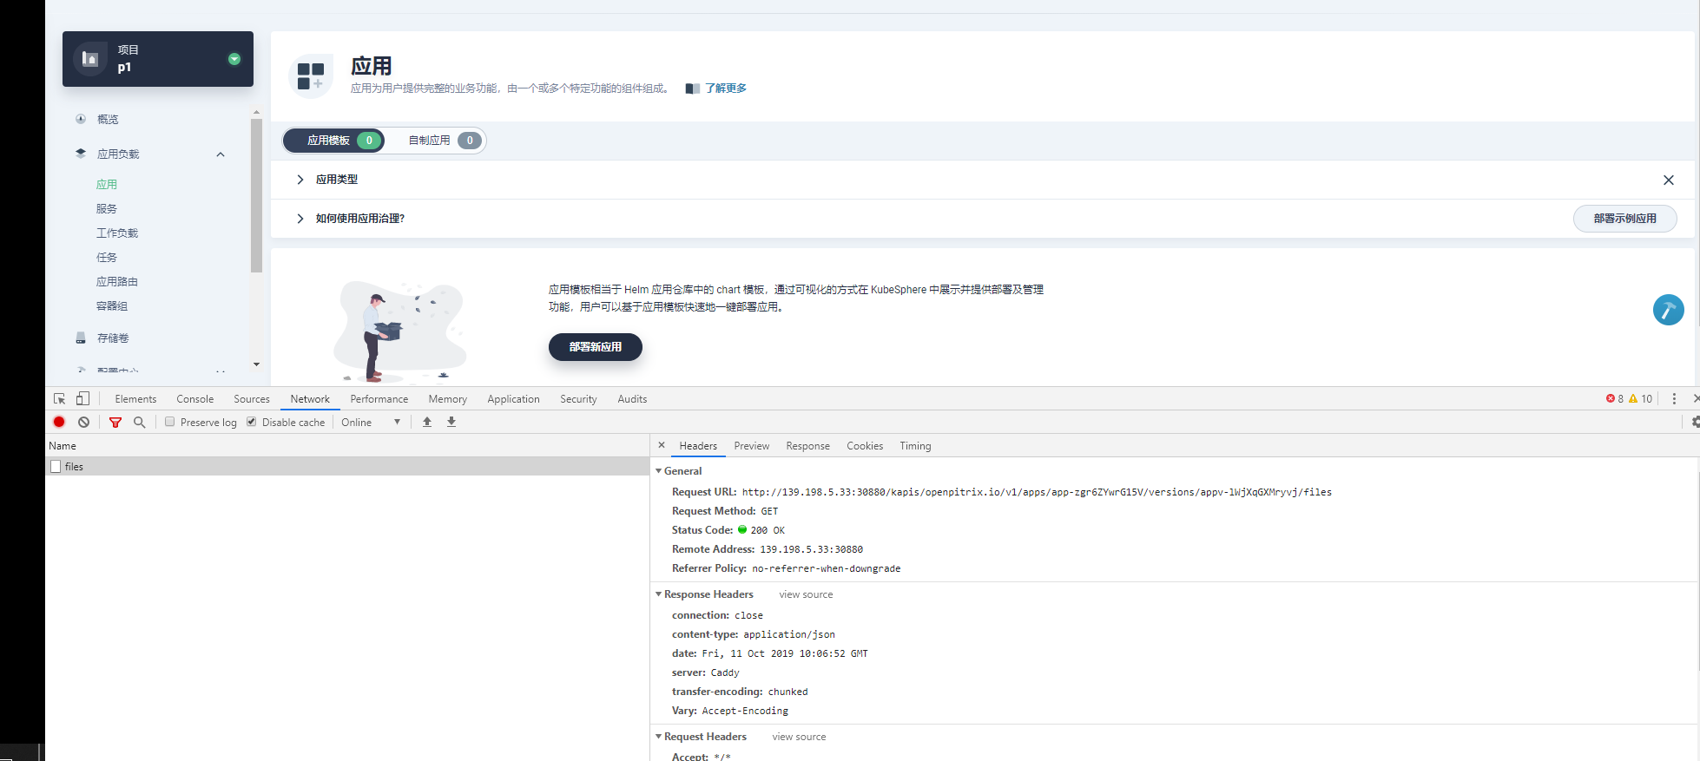
Task: Select the Network DevTools tab
Action: coord(310,399)
